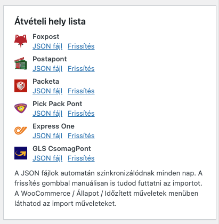219x224 pixels.
Task: Open the Express One JSON fájl link
Action: (47, 136)
